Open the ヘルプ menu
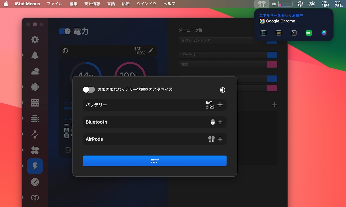Viewport: 346px width, 207px height. 169,4
